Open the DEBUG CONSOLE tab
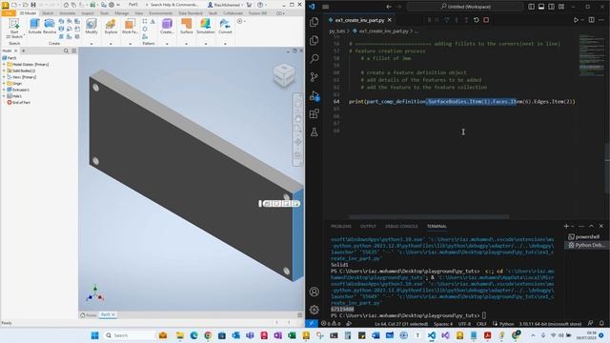610x343 pixels. tap(401, 227)
